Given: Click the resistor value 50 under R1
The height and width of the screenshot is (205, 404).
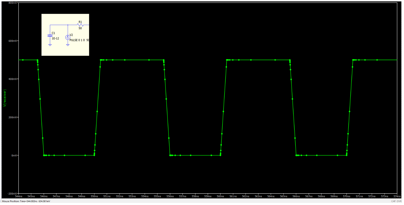Looking at the screenshot, I should 80,28.
